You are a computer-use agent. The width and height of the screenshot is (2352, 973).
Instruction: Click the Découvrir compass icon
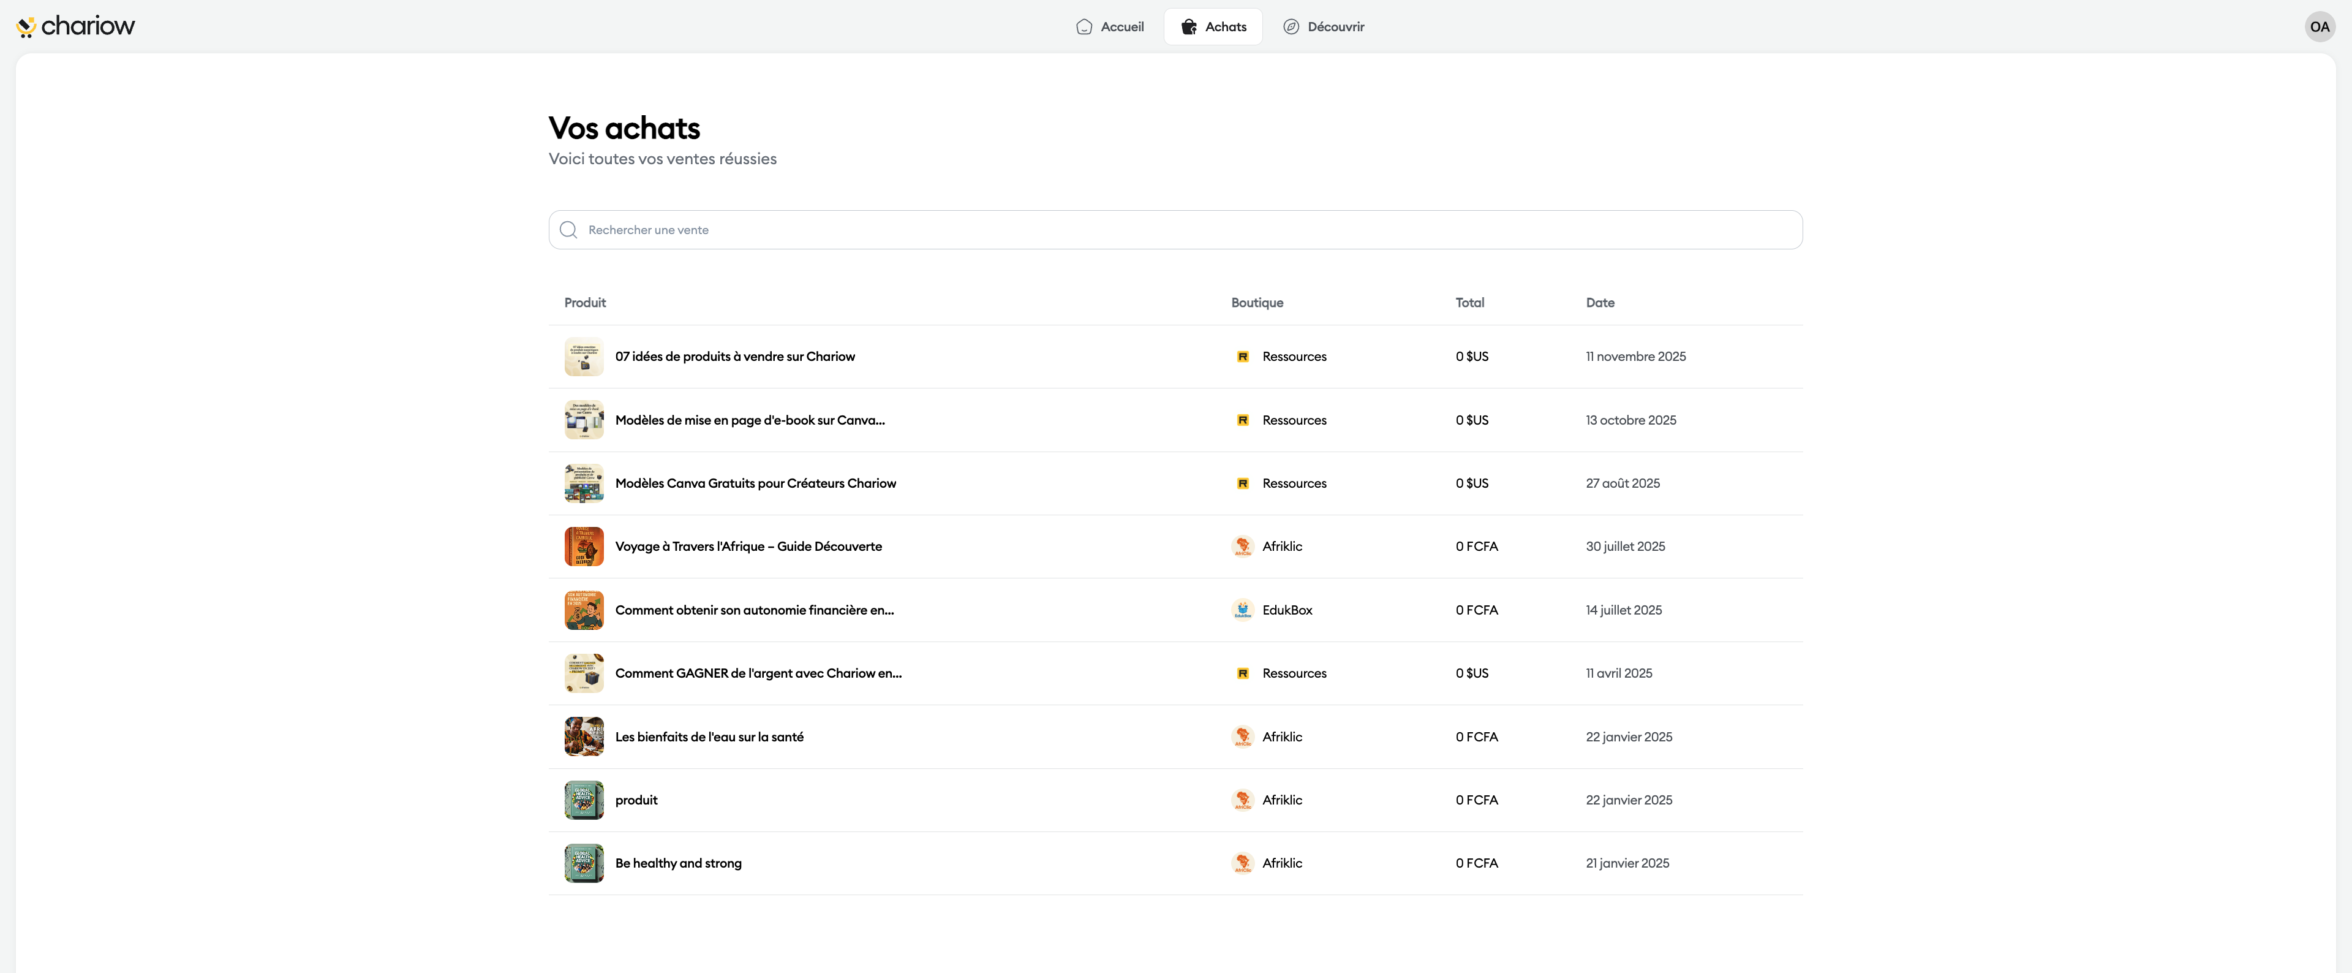coord(1290,26)
